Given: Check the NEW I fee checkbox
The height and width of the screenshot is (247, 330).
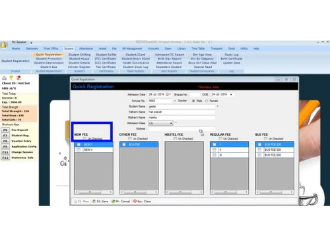Looking at the screenshot, I should pyautogui.click(x=79, y=144).
